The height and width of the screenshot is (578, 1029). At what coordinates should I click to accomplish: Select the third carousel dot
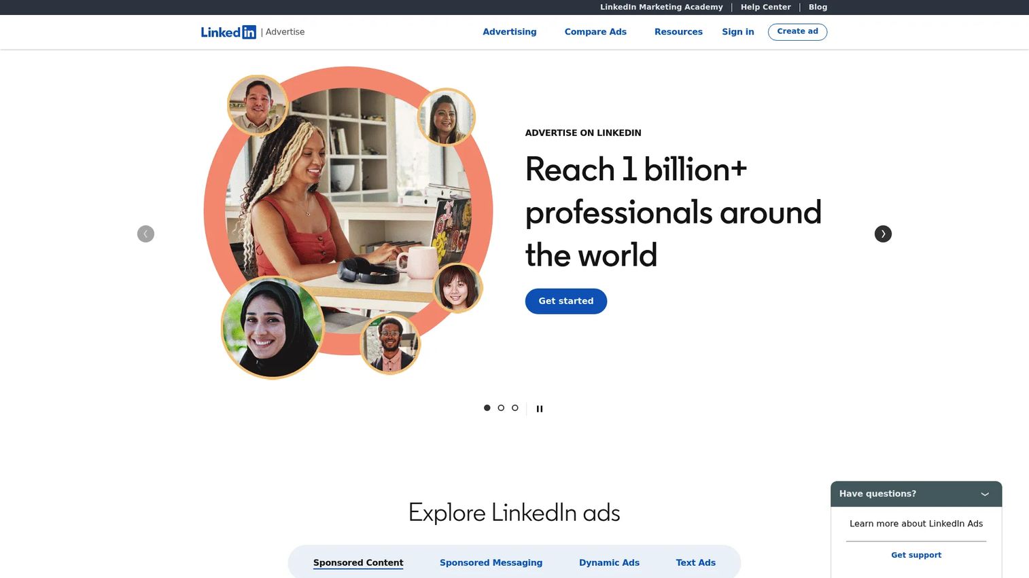(515, 408)
